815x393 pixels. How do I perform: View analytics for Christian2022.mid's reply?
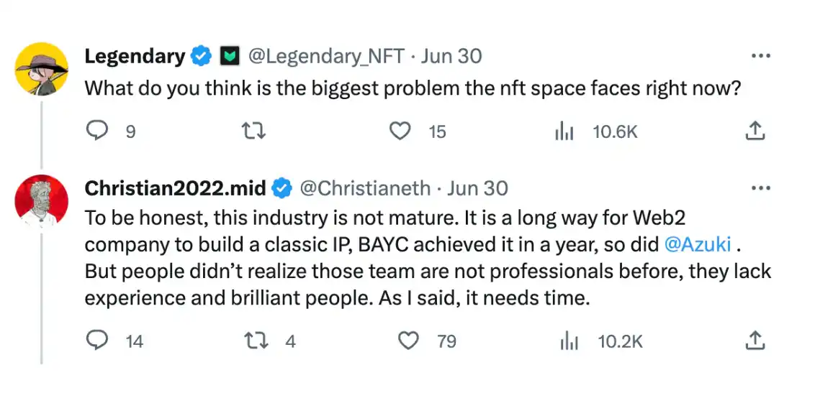(569, 341)
